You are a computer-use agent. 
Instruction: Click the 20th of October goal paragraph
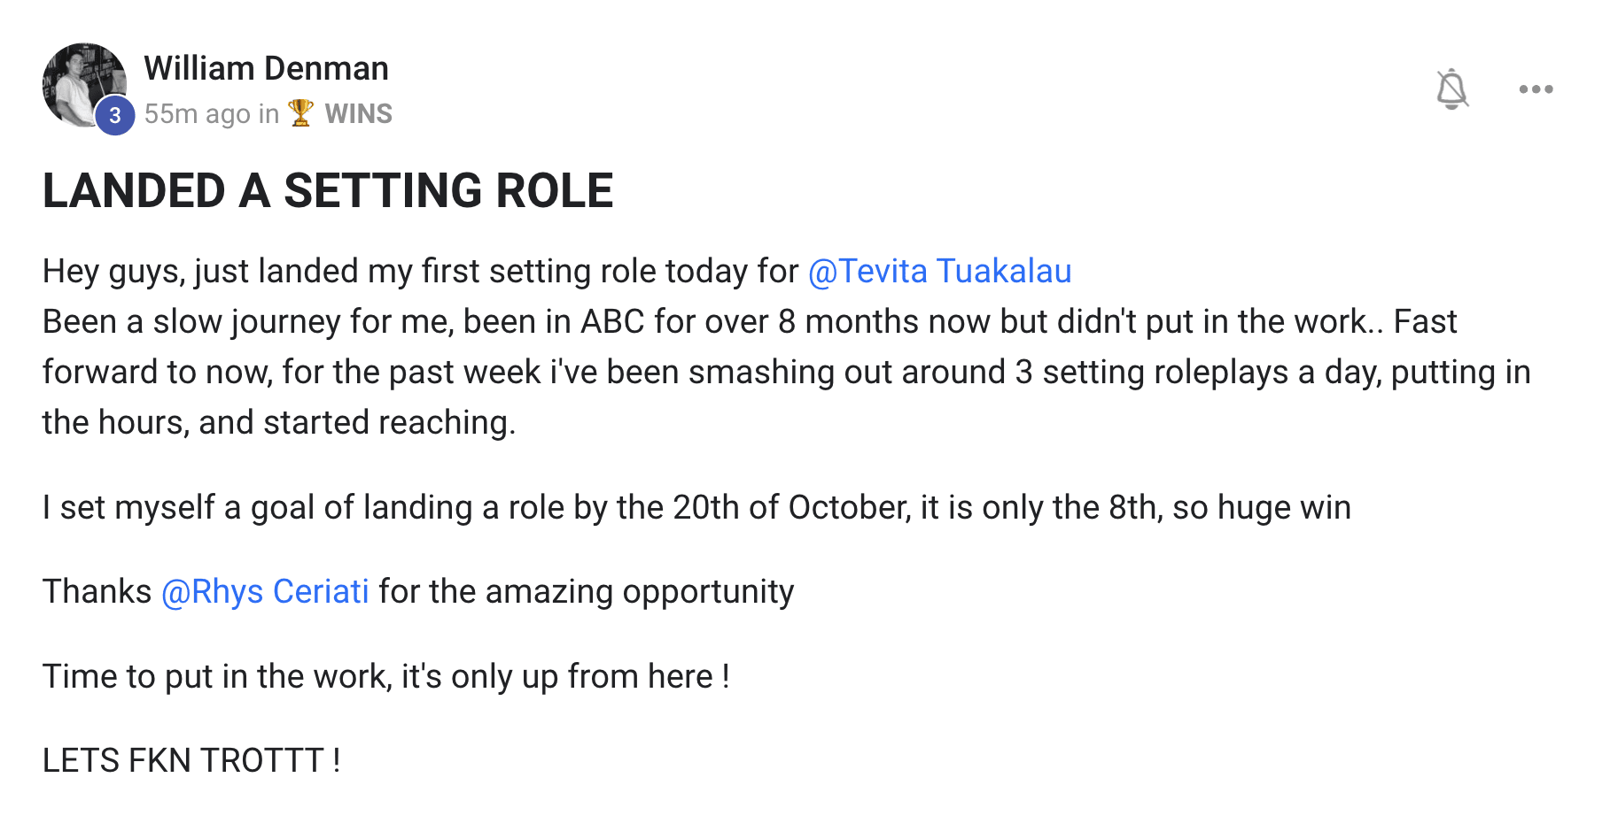pyautogui.click(x=696, y=507)
